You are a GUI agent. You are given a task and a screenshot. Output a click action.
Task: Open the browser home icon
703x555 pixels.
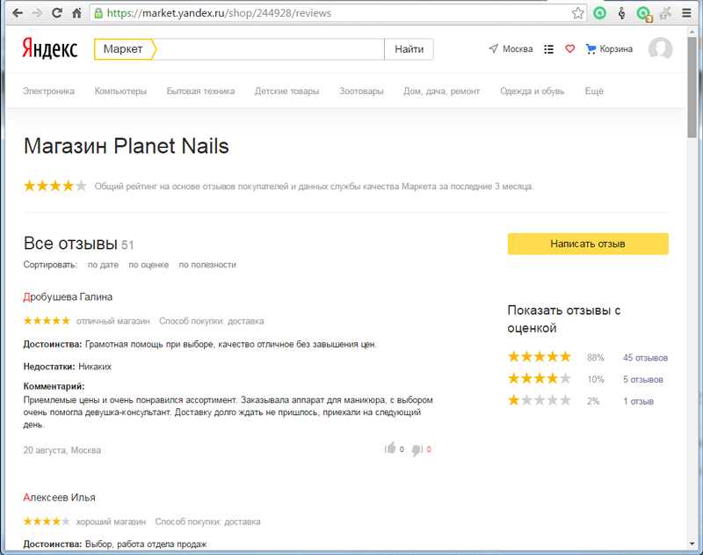[x=77, y=13]
